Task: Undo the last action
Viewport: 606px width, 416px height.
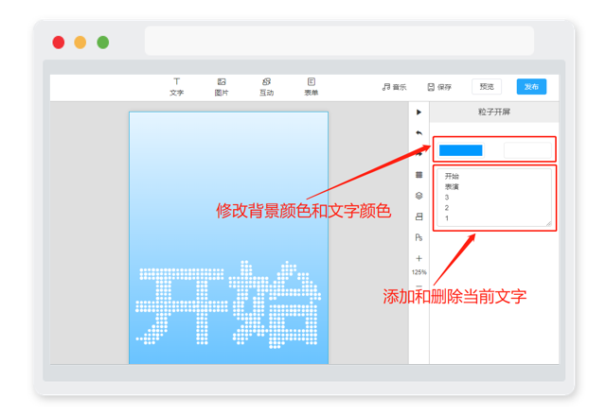Action: (419, 132)
